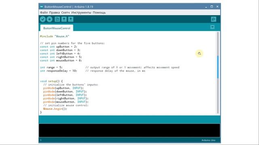Click the Arduino logo in the title bar
This screenshot has width=259, height=145.
(41, 7)
